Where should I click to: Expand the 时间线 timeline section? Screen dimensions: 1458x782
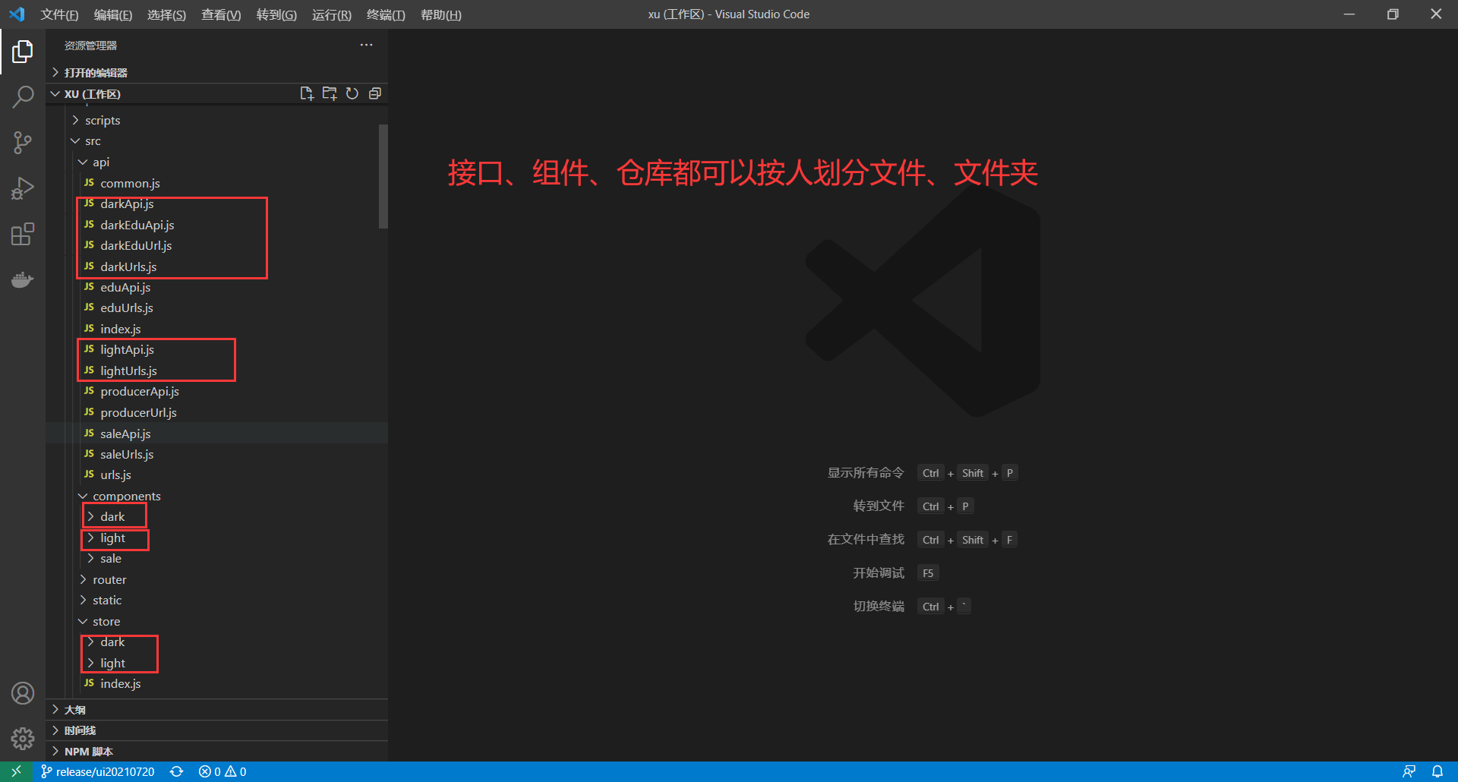[x=216, y=730]
